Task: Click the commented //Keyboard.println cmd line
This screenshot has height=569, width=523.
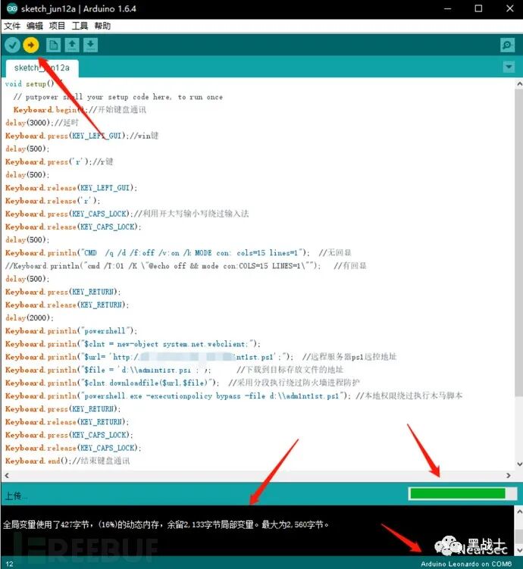Action: [186, 266]
